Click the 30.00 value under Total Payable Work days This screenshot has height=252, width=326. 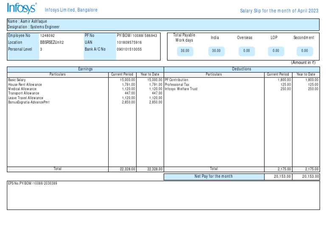185,51
